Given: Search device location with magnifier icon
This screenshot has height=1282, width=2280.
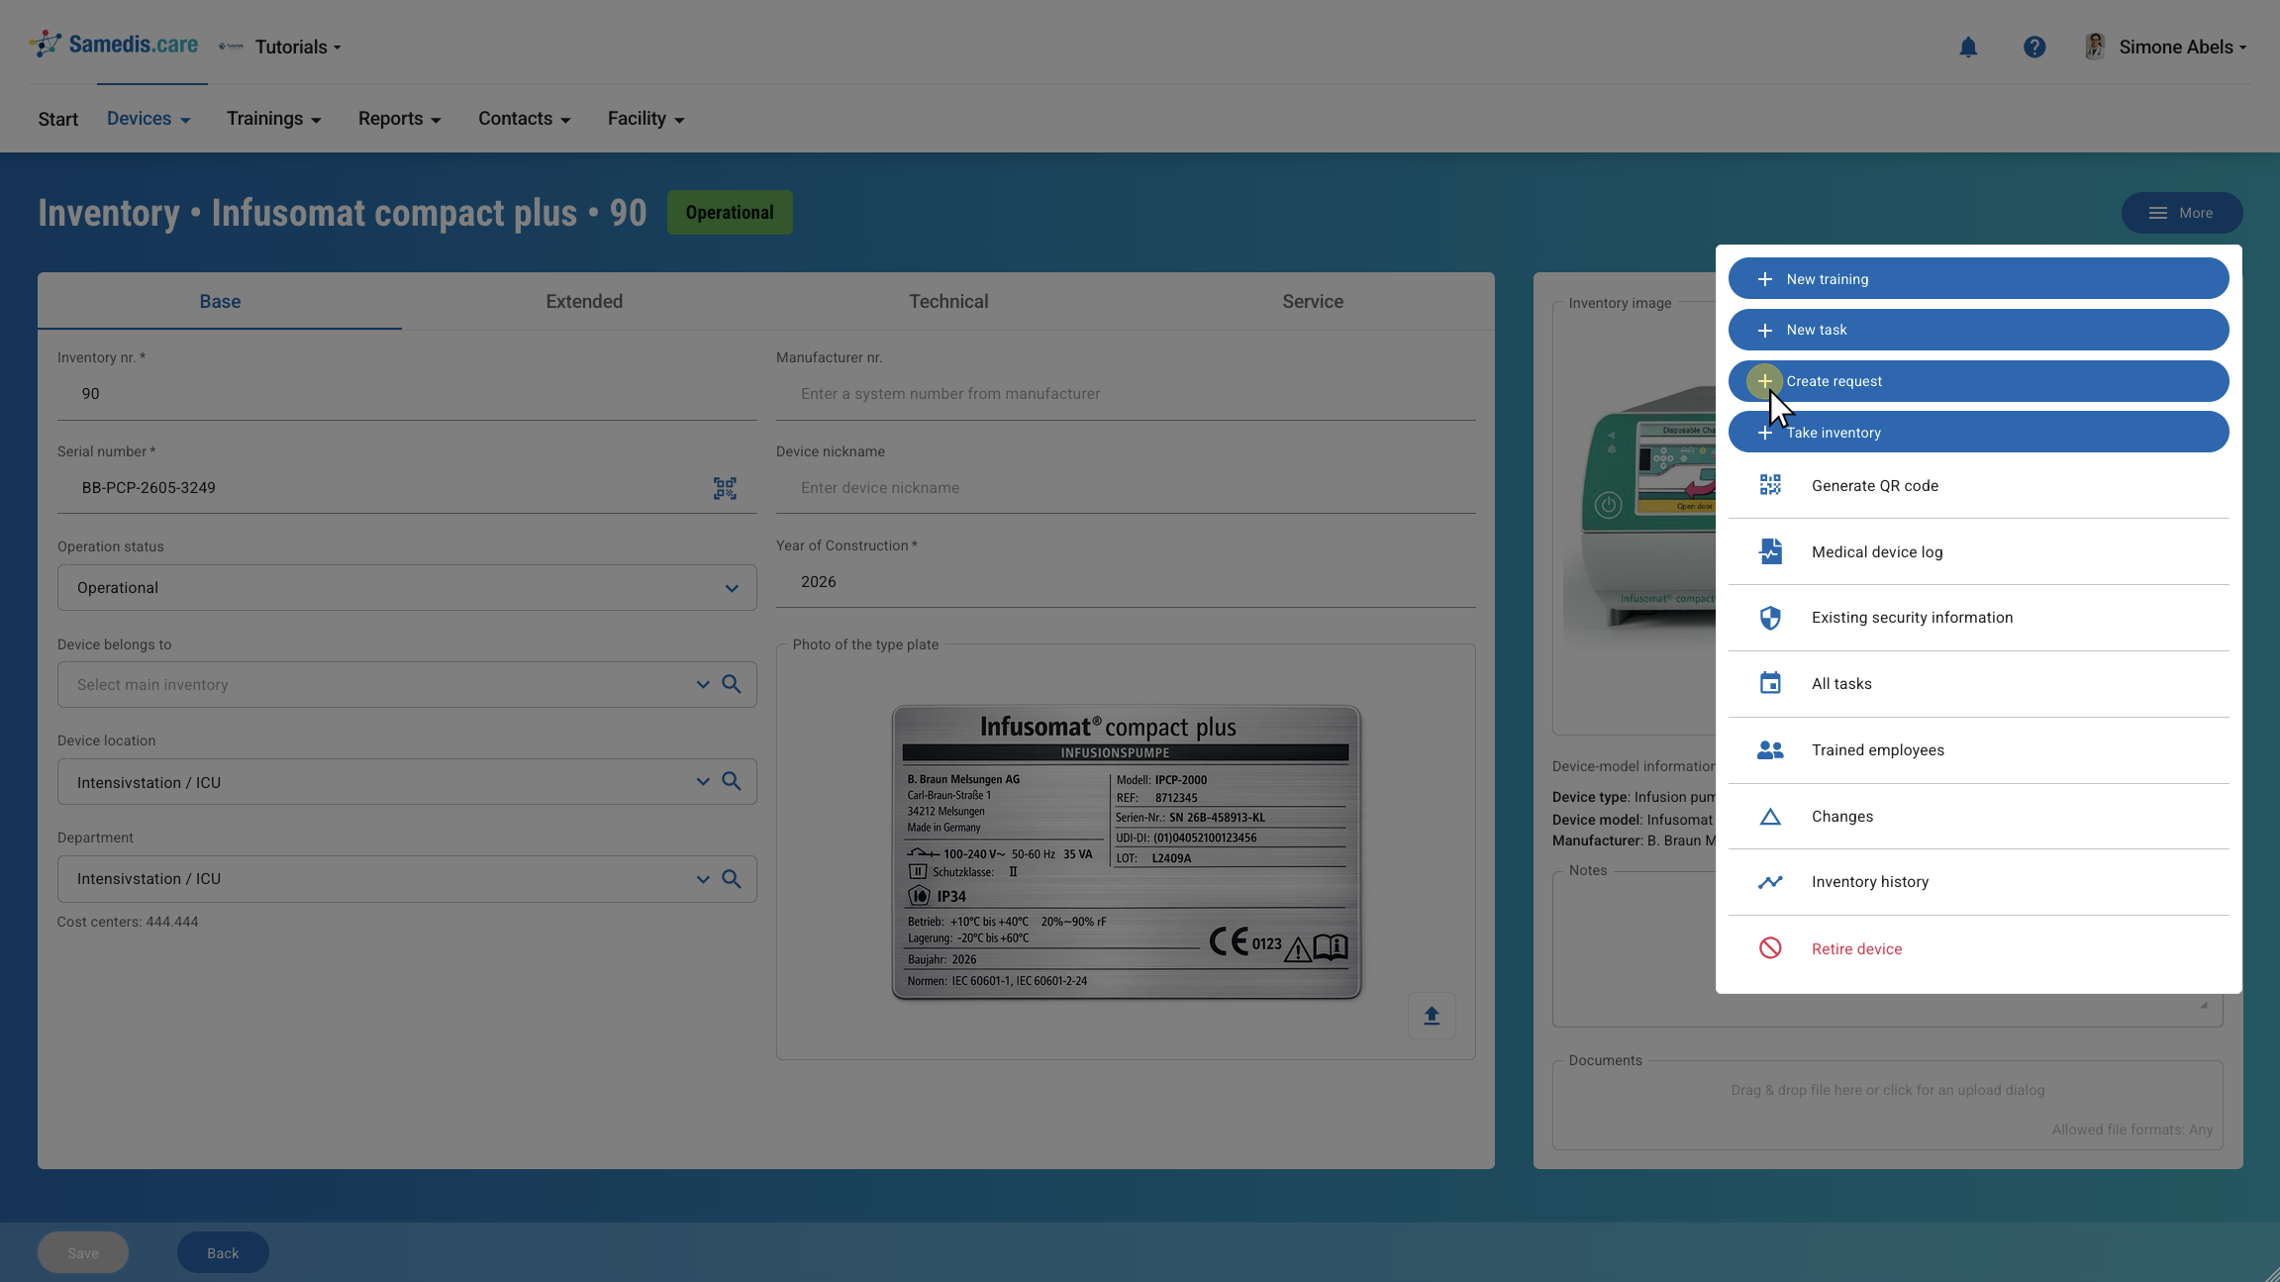Looking at the screenshot, I should coord(732,781).
